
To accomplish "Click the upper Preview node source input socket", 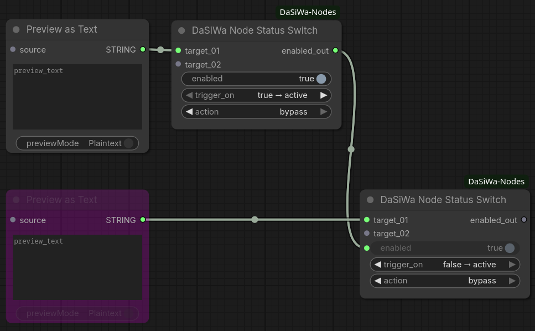I will coord(13,49).
